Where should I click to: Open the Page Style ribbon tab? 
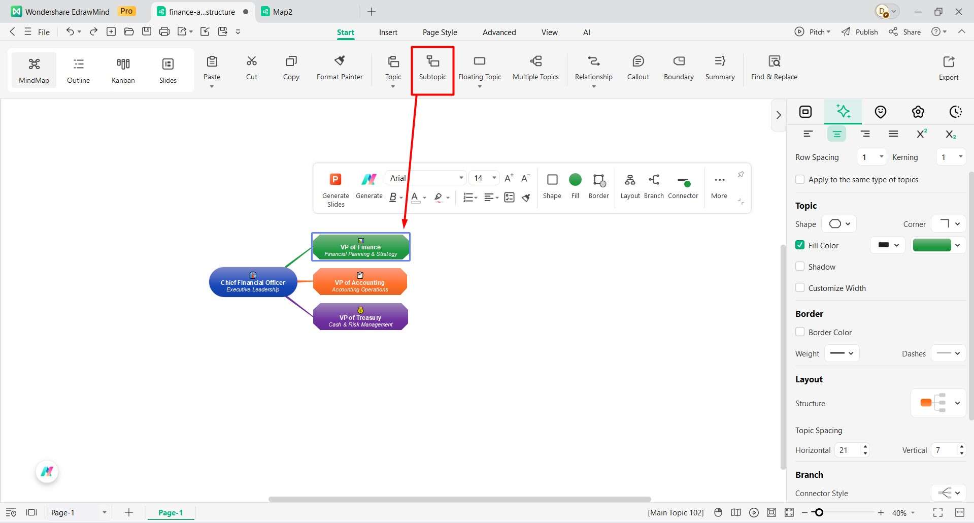440,32
